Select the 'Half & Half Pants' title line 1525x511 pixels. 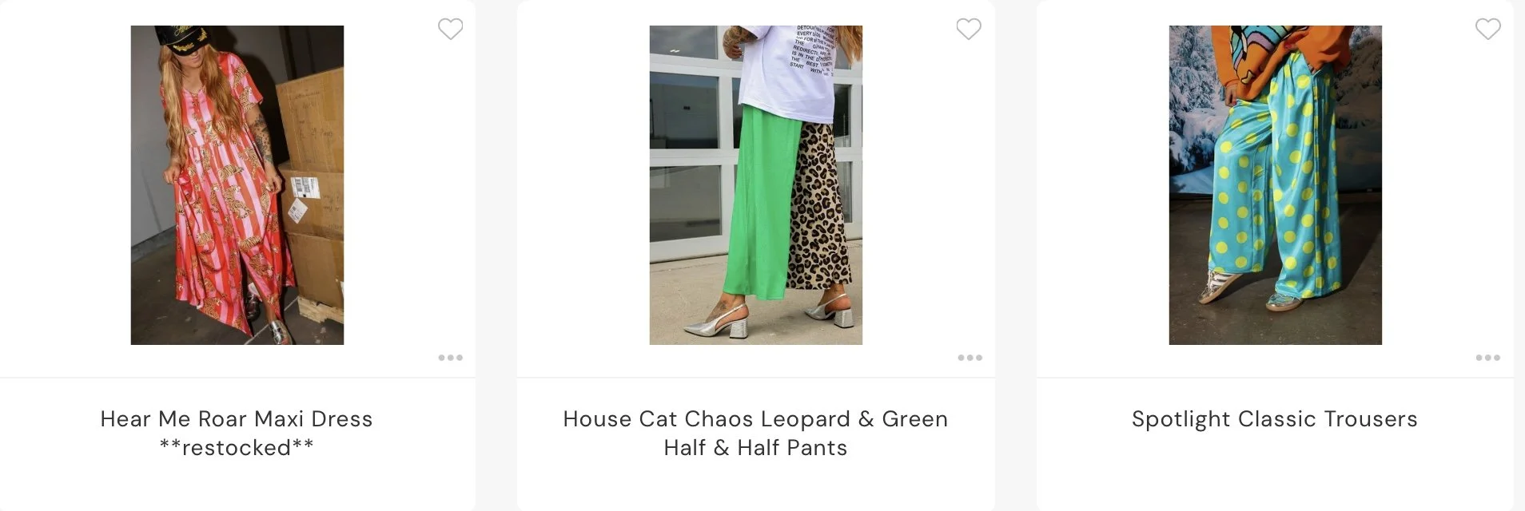(755, 448)
